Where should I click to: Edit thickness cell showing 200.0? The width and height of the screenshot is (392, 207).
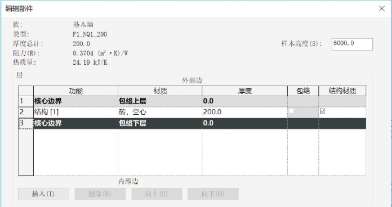click(244, 112)
